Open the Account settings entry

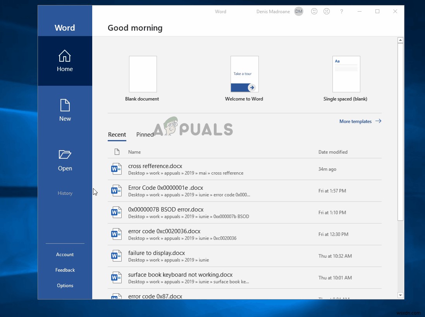pyautogui.click(x=65, y=254)
